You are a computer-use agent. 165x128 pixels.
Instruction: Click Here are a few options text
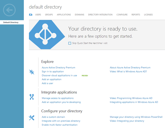(100, 36)
